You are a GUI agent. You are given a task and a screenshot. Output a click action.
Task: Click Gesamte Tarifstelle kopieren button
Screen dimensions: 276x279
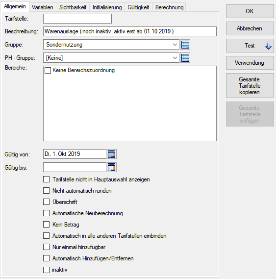[250, 86]
